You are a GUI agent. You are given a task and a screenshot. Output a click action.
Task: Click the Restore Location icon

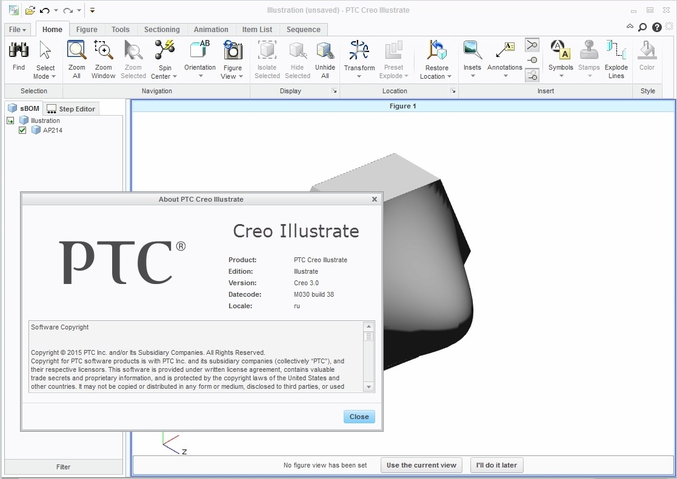[436, 50]
